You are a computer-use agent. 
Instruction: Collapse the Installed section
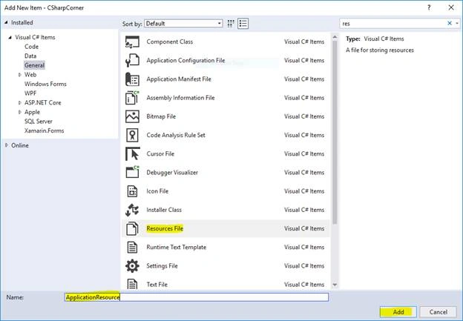click(x=6, y=22)
